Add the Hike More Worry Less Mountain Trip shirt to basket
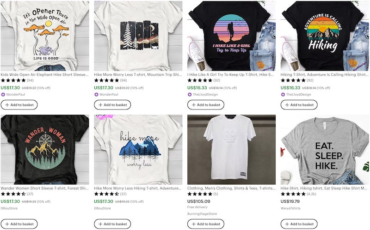This screenshot has width=370, height=230. pyautogui.click(x=112, y=105)
